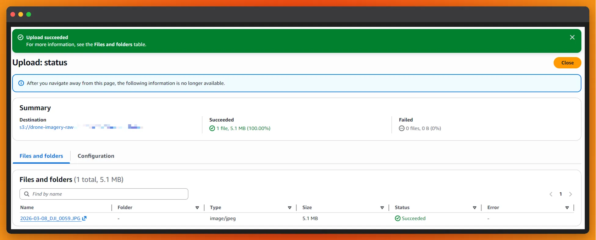The width and height of the screenshot is (596, 240).
Task: Click the info icon in the blue notice
Action: click(21, 83)
